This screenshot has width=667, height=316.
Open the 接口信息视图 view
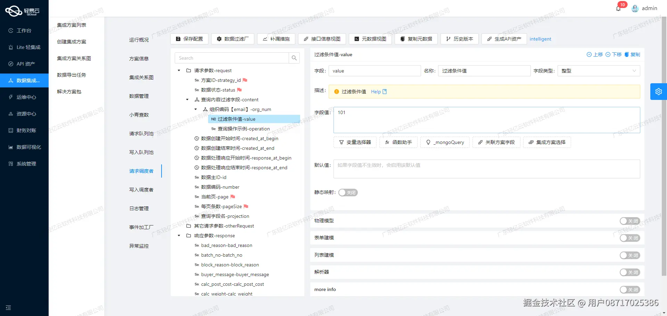322,39
